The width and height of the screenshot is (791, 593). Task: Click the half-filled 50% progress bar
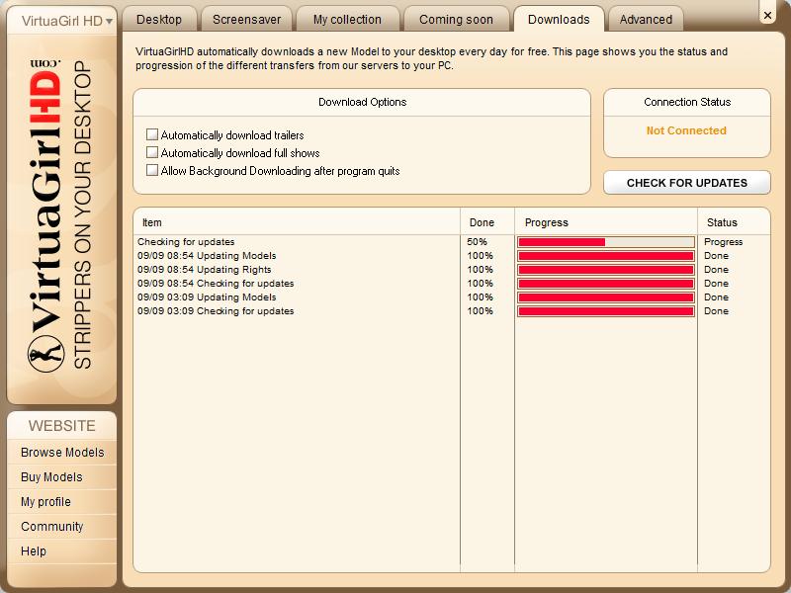(x=606, y=242)
